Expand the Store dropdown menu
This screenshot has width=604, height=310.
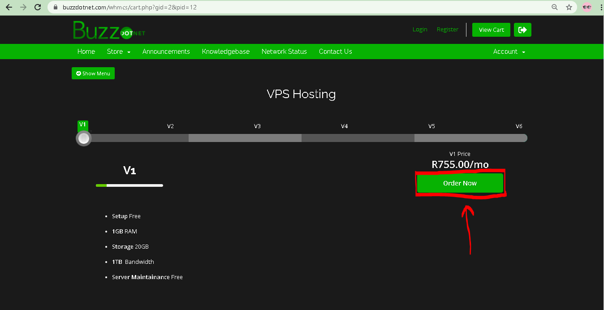pyautogui.click(x=119, y=52)
